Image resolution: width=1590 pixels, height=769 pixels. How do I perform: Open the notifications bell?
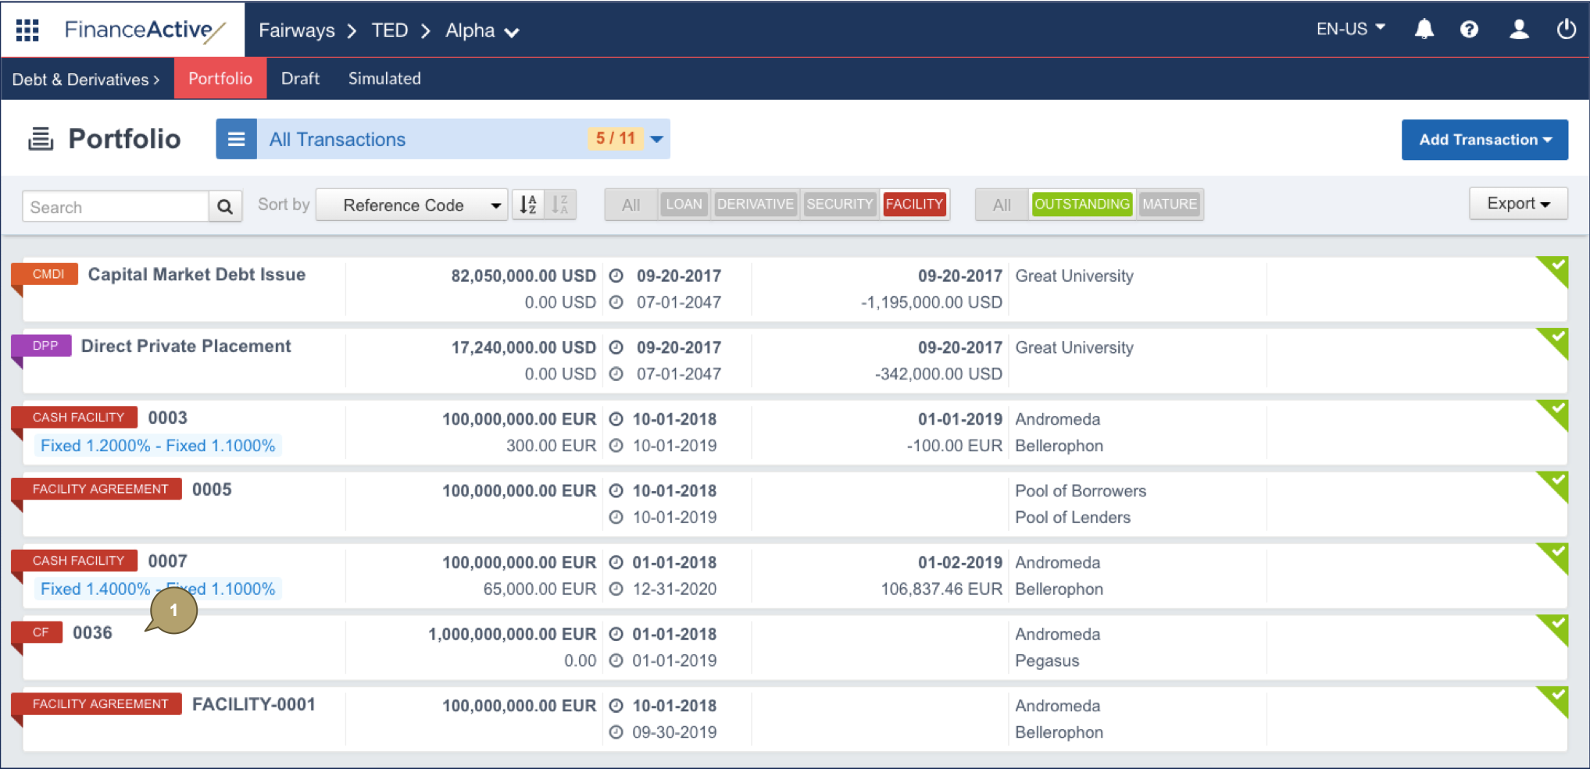(x=1424, y=29)
